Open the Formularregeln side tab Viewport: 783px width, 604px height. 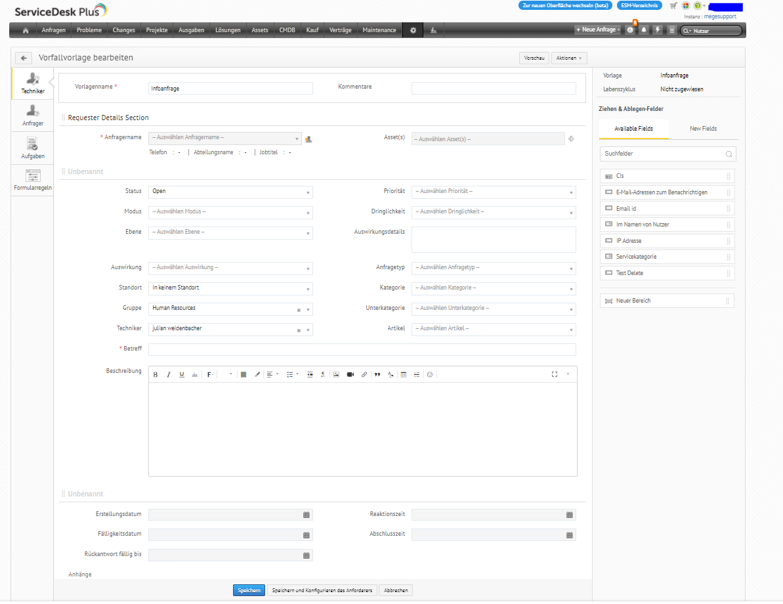(x=32, y=181)
